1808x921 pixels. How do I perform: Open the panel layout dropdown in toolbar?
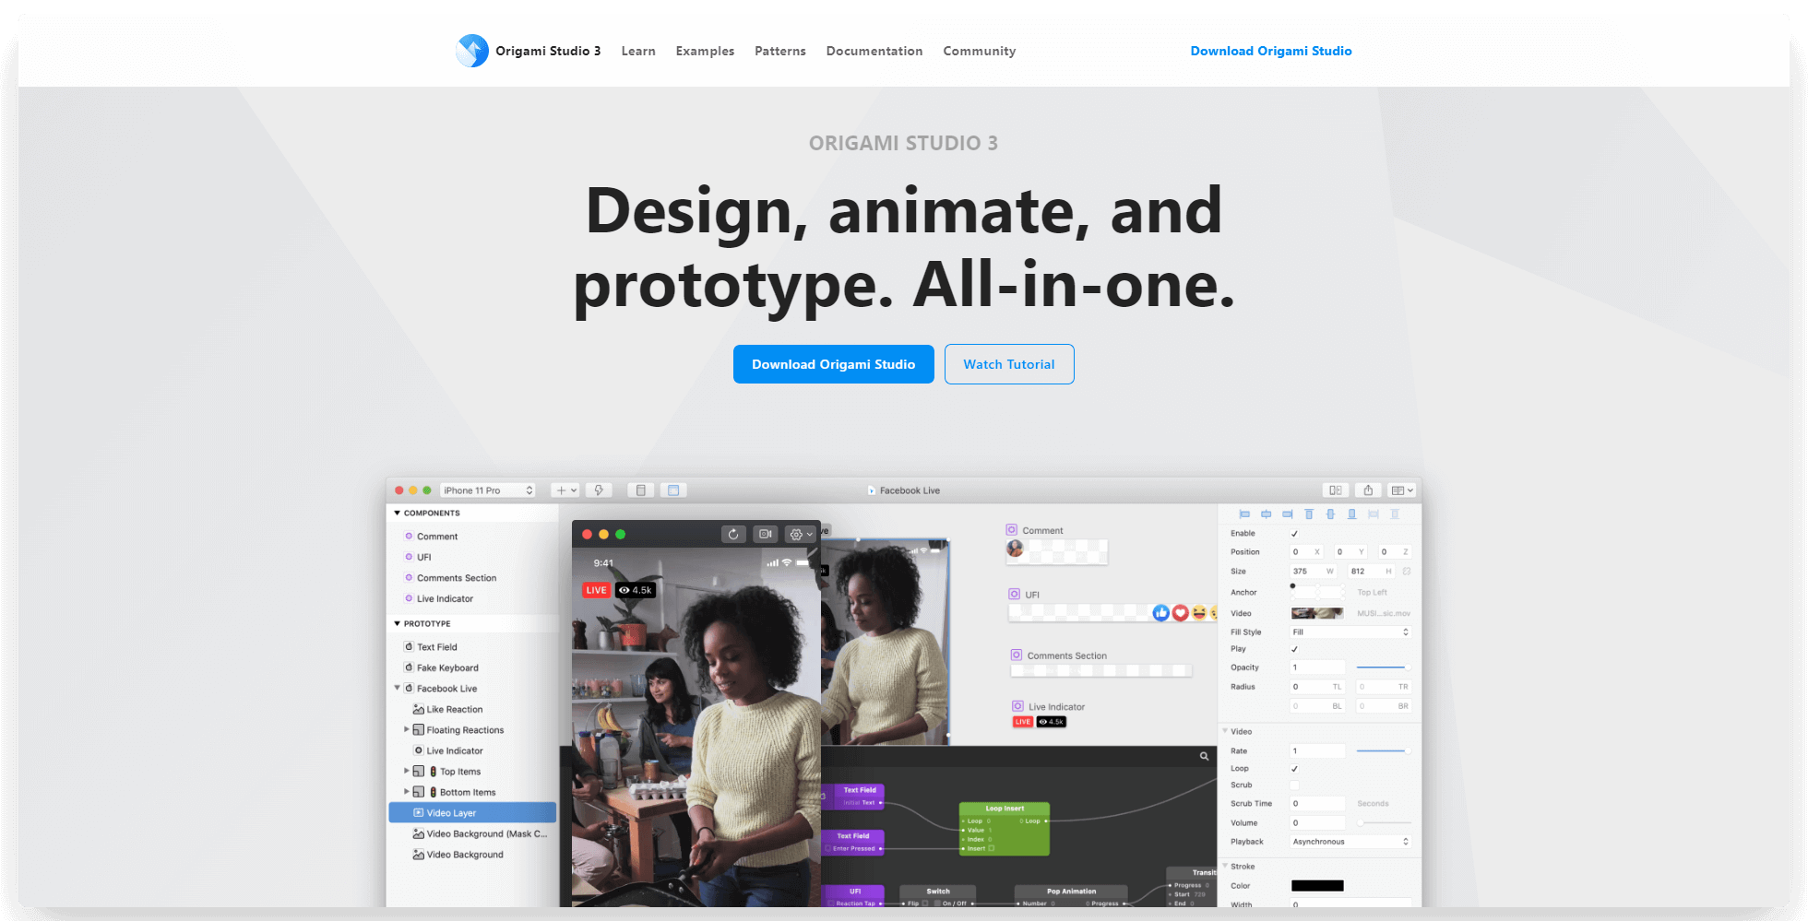click(1402, 490)
